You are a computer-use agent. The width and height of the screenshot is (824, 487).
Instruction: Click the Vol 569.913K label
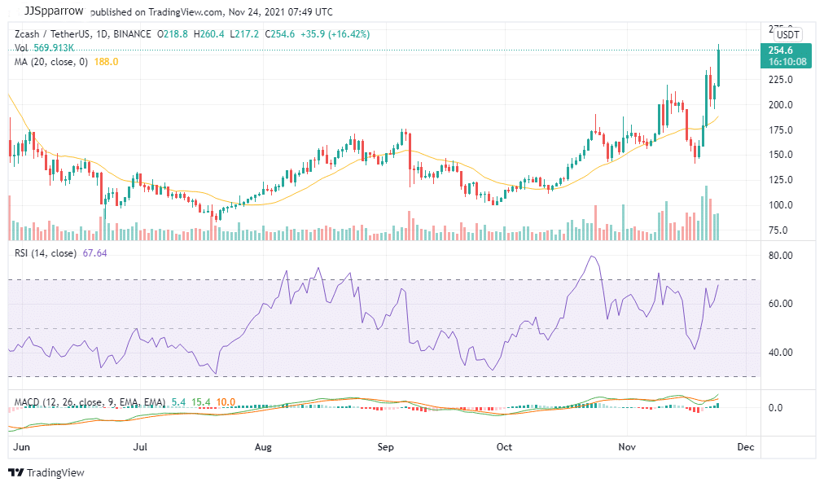44,48
